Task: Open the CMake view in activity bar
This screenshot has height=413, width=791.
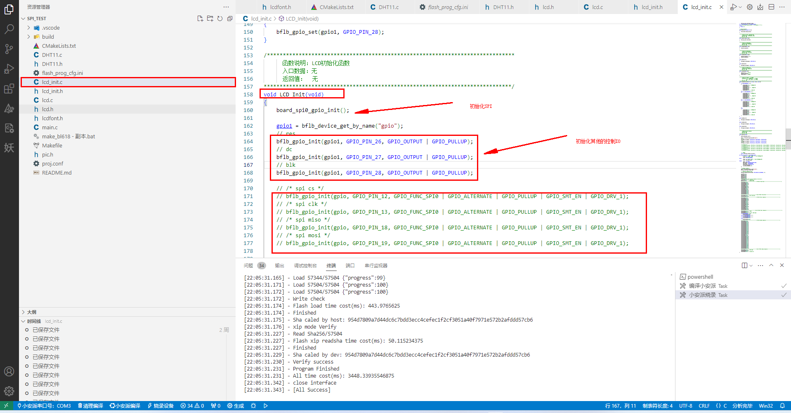Action: tap(9, 108)
